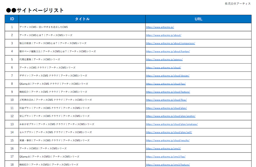
Task: Select row 6 title アーティスCMS クラウド
Action: pyautogui.click(x=82, y=68)
